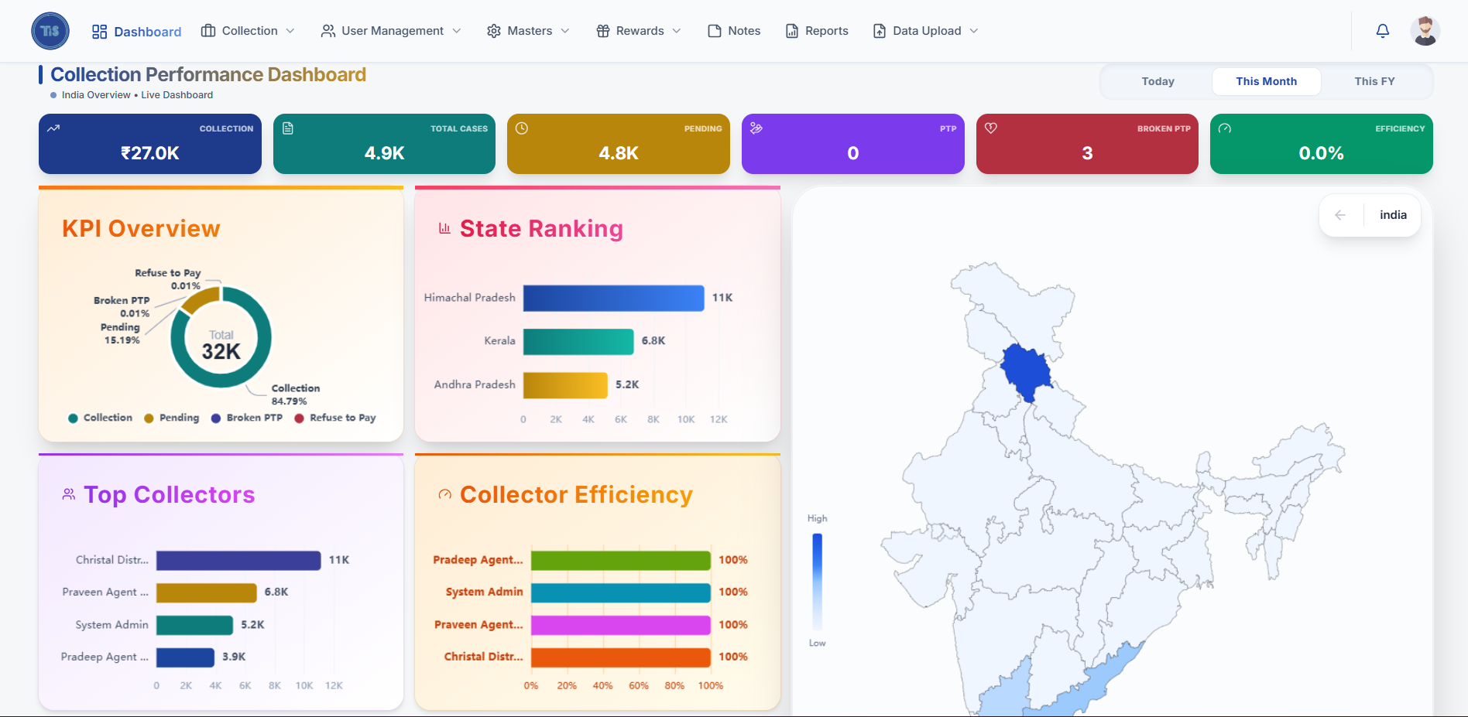Viewport: 1468px width, 717px height.
Task: Open the Dashboard menu item
Action: point(136,32)
